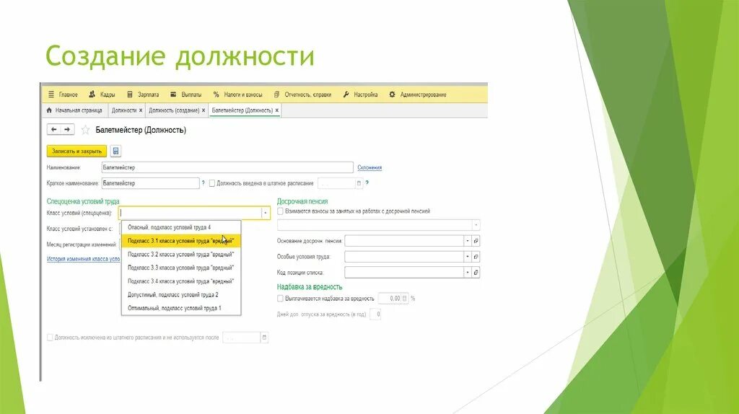Open the Склонения link
Screen dimensions: 739x414
pos(369,167)
